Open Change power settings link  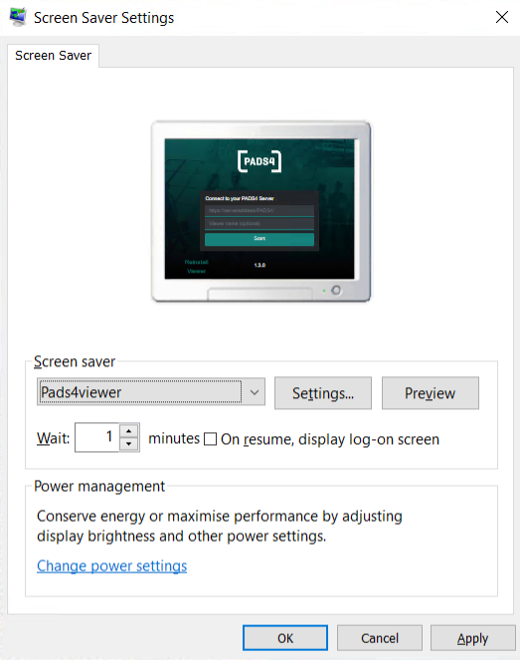click(x=111, y=565)
